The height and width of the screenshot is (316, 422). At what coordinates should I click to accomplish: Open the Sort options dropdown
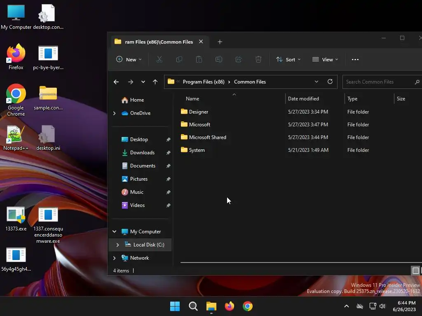[x=288, y=59]
